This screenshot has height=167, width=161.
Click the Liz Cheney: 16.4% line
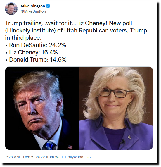tap(32, 52)
